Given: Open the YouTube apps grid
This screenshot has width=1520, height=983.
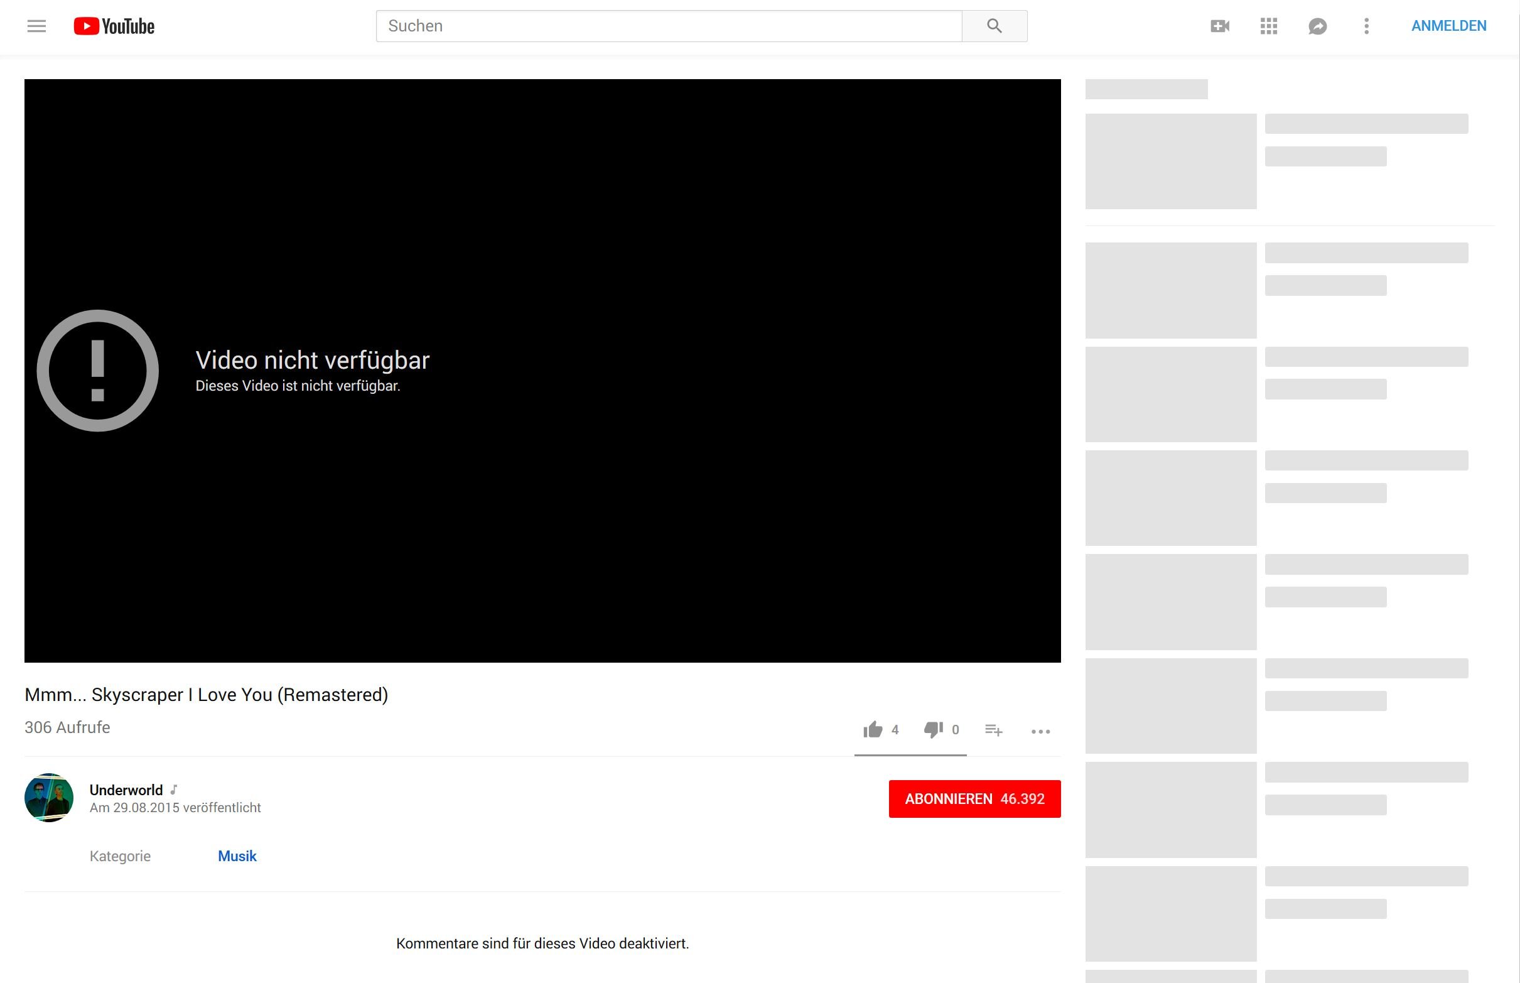Looking at the screenshot, I should click(1268, 26).
